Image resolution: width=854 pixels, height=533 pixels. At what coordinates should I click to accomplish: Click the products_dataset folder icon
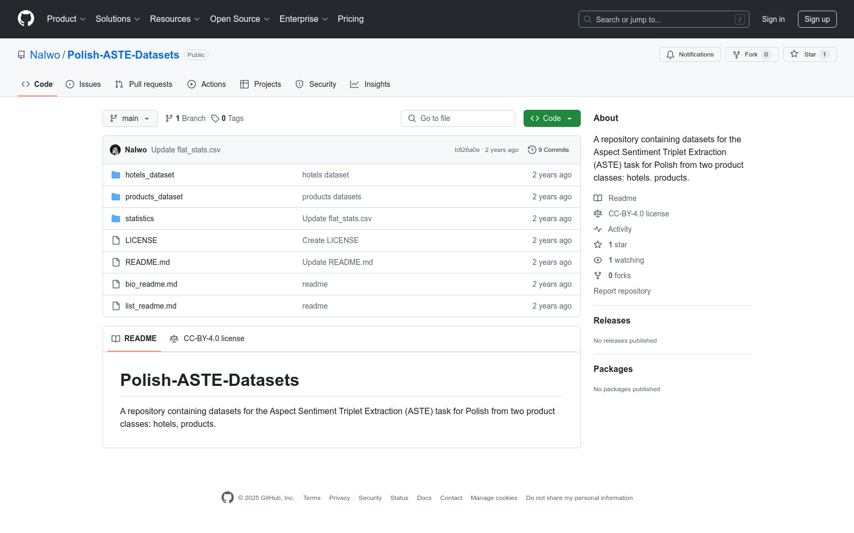116,197
